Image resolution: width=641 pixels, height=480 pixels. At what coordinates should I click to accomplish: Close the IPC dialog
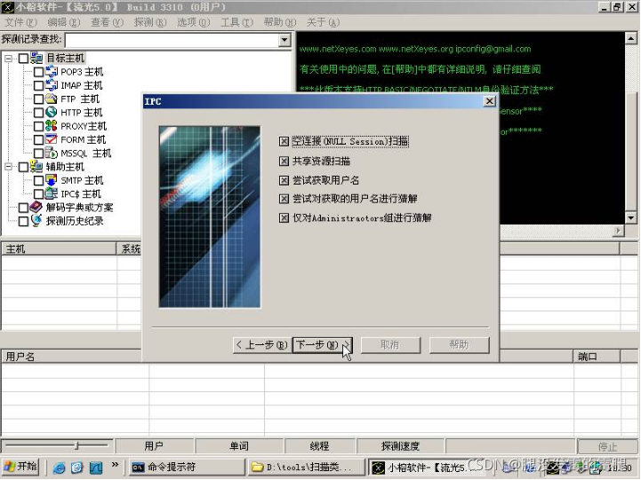[489, 101]
